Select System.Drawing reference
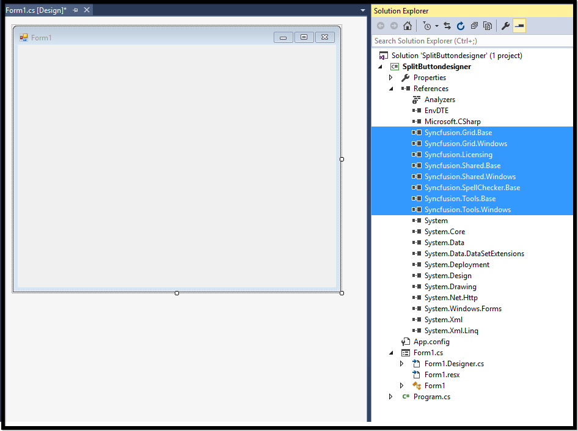Image resolution: width=578 pixels, height=431 pixels. [450, 287]
